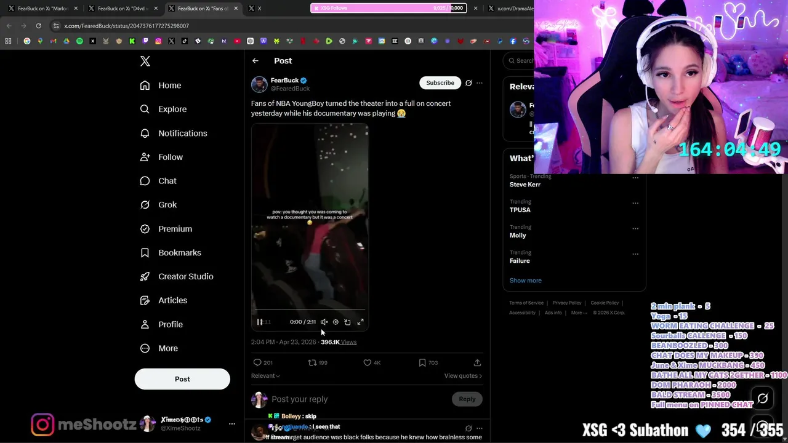Go back using the Post arrow
This screenshot has height=443, width=788.
tap(255, 61)
